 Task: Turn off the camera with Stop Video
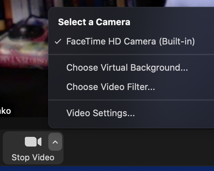click(x=33, y=157)
